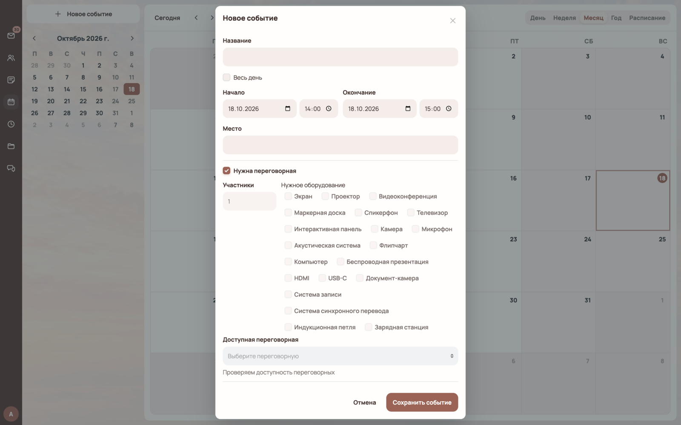Open the mail icon in sidebar
The width and height of the screenshot is (681, 425).
click(x=11, y=36)
